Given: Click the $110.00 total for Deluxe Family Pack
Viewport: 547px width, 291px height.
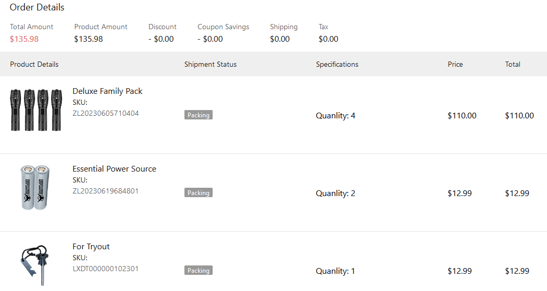Looking at the screenshot, I should coord(519,116).
